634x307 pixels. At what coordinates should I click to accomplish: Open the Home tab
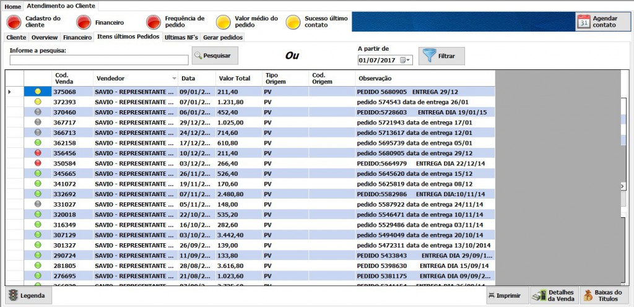coord(12,6)
